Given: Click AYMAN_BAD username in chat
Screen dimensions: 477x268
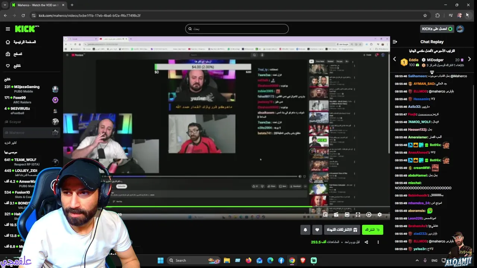Looking at the screenshot, I should point(424,84).
